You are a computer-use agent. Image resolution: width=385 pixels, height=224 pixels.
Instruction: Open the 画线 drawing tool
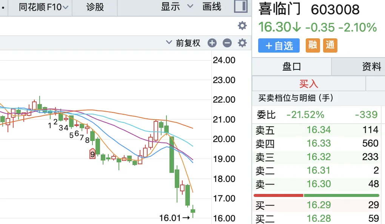pos(211,7)
